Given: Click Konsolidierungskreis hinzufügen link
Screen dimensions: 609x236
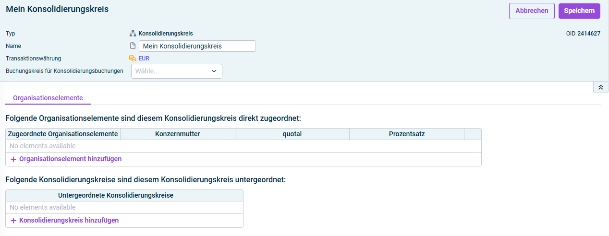Looking at the screenshot, I should pyautogui.click(x=69, y=221).
